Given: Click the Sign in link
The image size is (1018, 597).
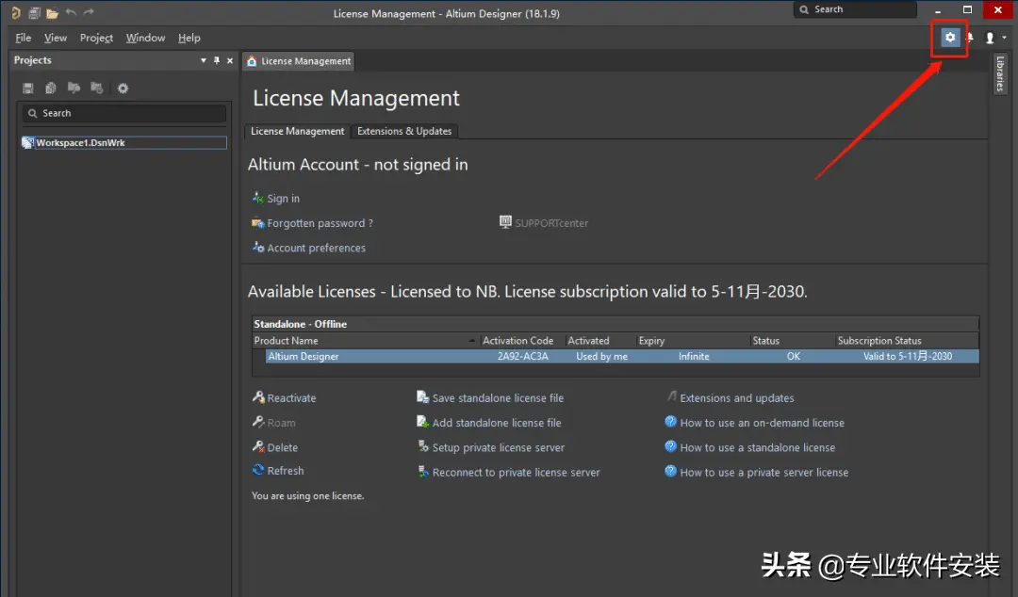Looking at the screenshot, I should (x=283, y=199).
